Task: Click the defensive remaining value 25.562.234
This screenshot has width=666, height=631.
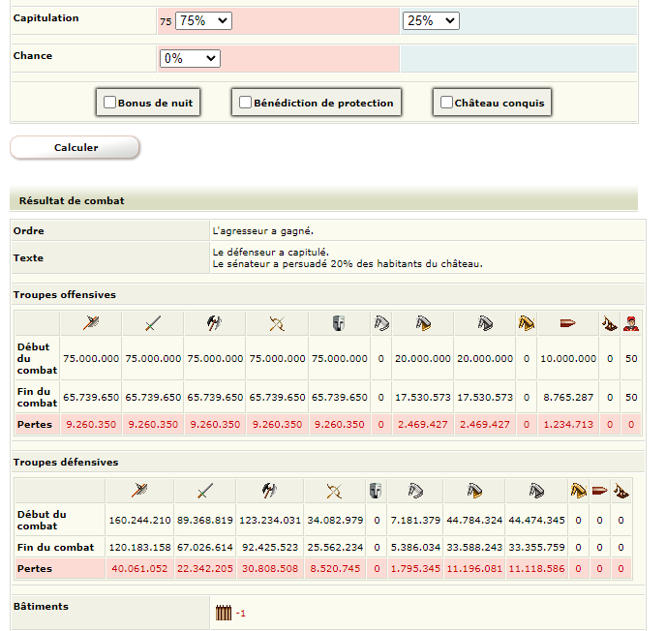Action: [x=335, y=548]
